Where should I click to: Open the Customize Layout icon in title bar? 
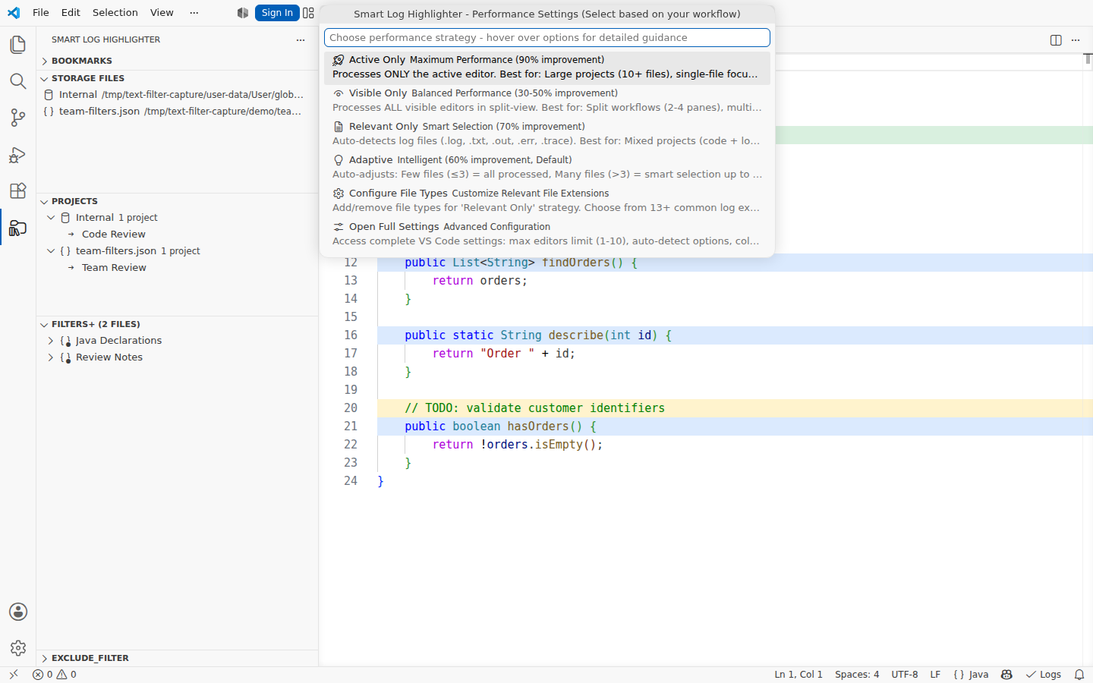pyautogui.click(x=308, y=13)
